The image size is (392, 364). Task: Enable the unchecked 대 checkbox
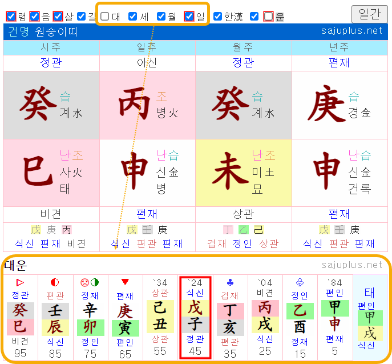105,17
